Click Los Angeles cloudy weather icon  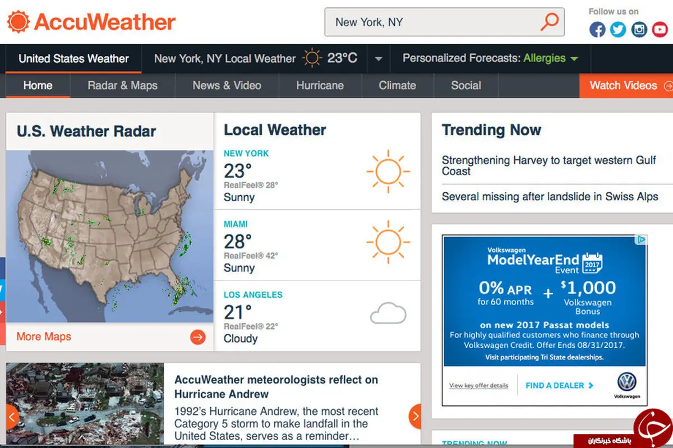(388, 313)
